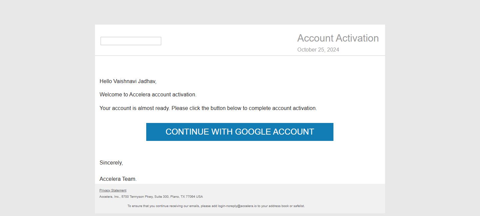Open the Privacy Statement link

tap(113, 190)
